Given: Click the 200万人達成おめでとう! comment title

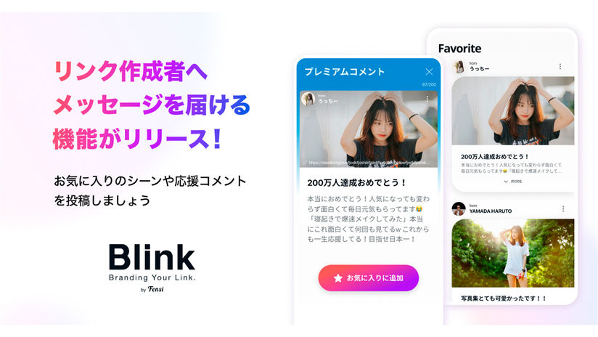Looking at the screenshot, I should coord(356,183).
